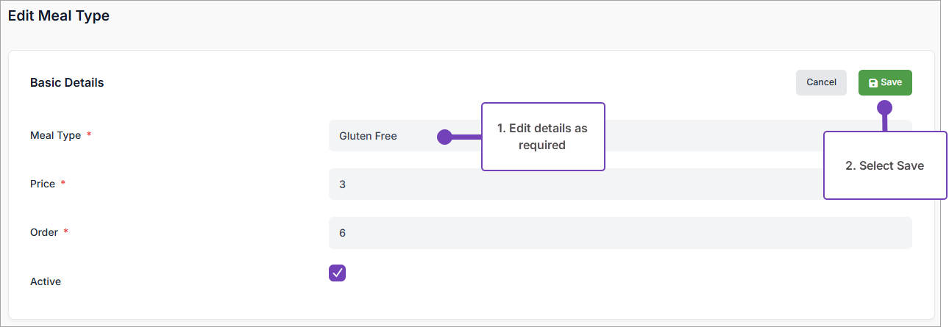The width and height of the screenshot is (949, 327).
Task: Click the Order field label
Action: point(44,233)
